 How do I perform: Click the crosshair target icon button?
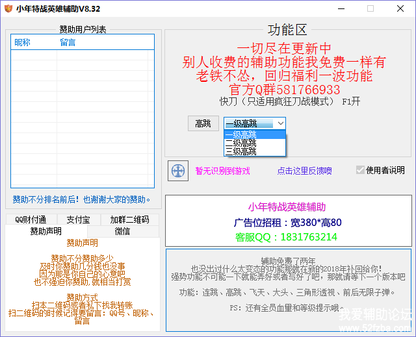pos(177,171)
